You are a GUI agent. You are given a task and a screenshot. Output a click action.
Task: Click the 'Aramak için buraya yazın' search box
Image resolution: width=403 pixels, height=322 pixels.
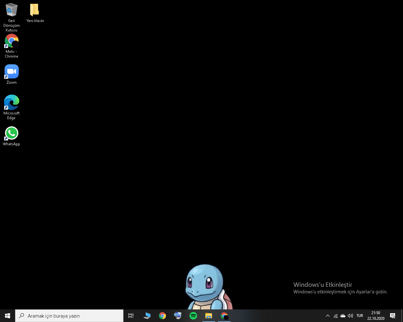[69, 316]
